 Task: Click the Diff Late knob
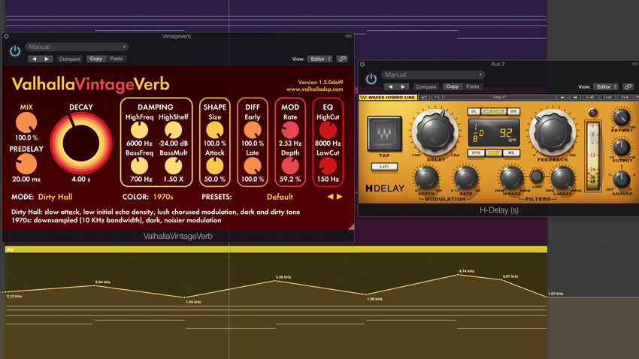pos(253,166)
